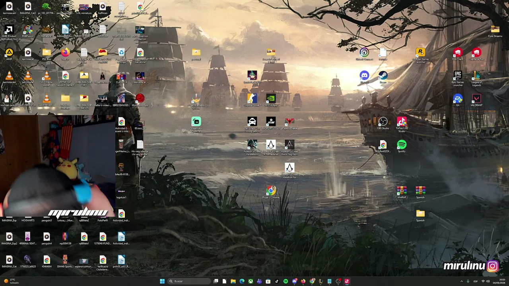Open the MyInstants App shortcut
The height and width of the screenshot is (286, 509).
[x=140, y=100]
